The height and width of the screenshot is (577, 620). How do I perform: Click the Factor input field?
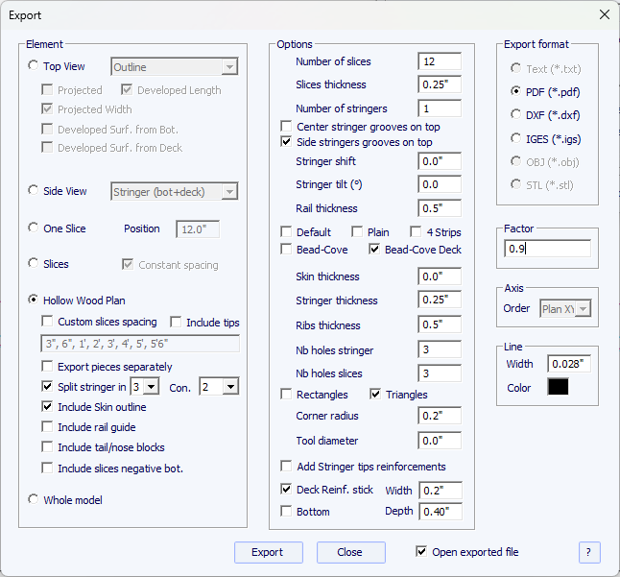click(547, 249)
